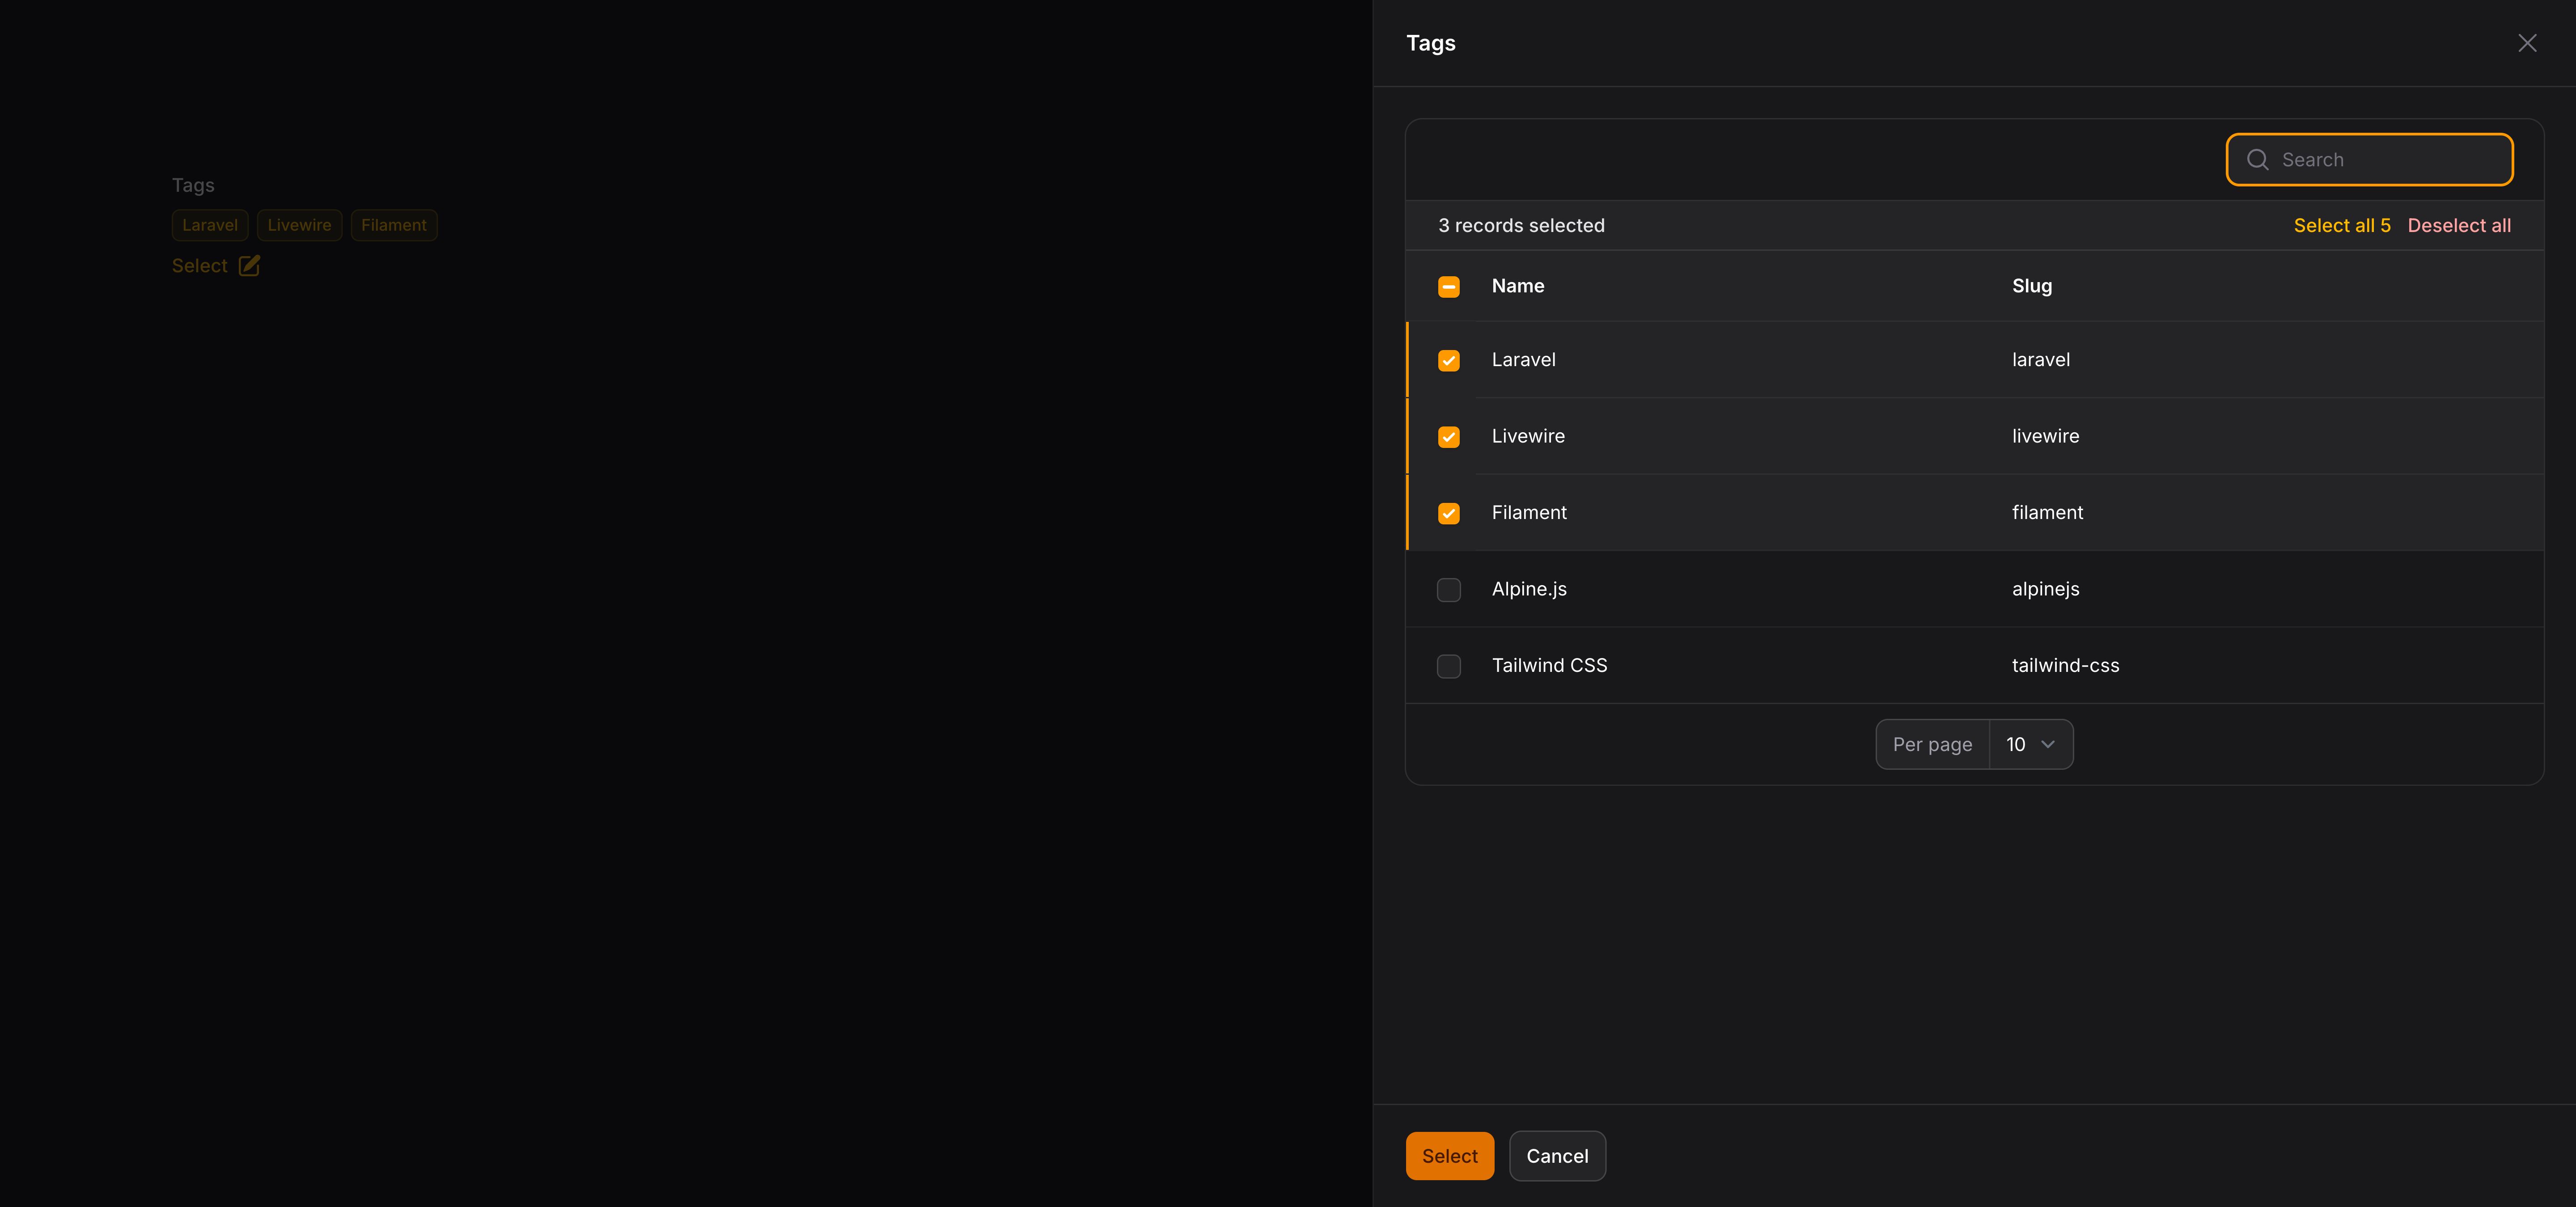Click the Per page label

pos(1932,744)
